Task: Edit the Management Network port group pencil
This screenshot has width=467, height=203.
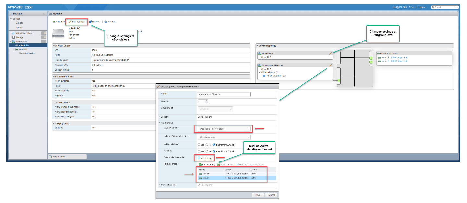Action: 330,65
